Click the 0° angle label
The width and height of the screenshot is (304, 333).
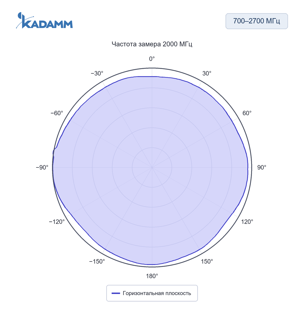coord(152,59)
